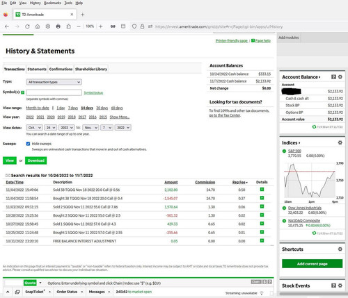Zoom out with the minus icon
This screenshot has height=298, width=348.
click(79, 26)
